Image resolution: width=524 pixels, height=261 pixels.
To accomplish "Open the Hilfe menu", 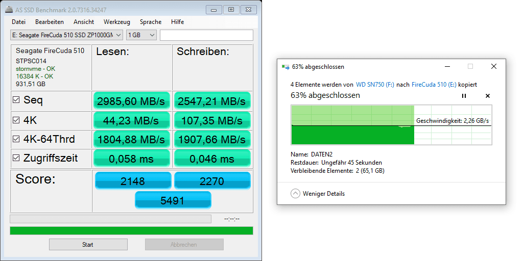I will coord(177,22).
